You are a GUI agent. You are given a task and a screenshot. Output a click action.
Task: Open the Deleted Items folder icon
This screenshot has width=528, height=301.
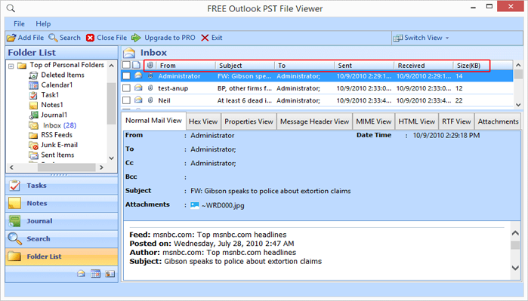33,75
